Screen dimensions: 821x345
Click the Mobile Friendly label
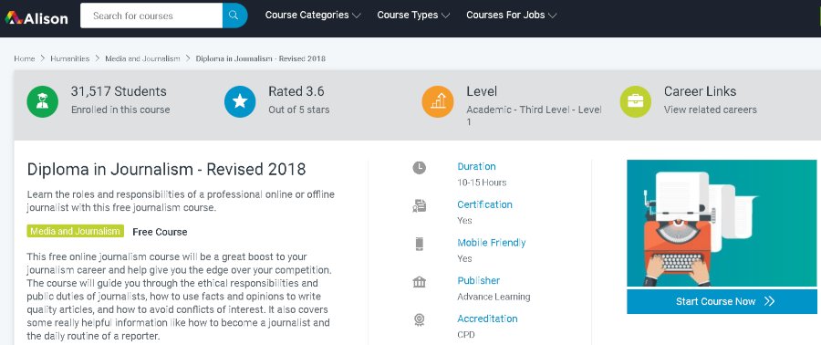coord(492,243)
